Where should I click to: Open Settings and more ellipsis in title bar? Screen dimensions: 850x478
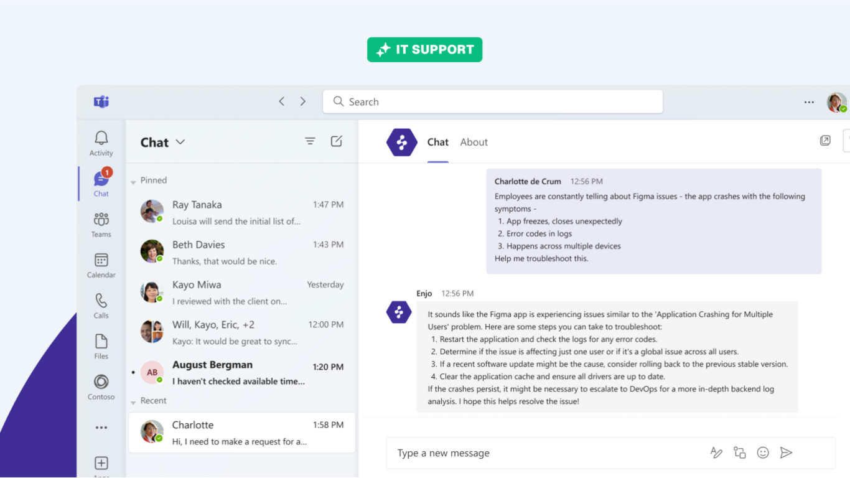[x=809, y=102]
